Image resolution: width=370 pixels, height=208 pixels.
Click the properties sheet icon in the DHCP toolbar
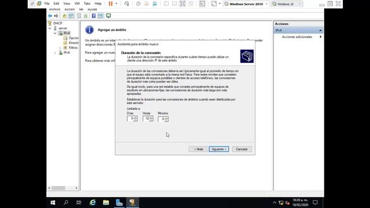(x=79, y=16)
